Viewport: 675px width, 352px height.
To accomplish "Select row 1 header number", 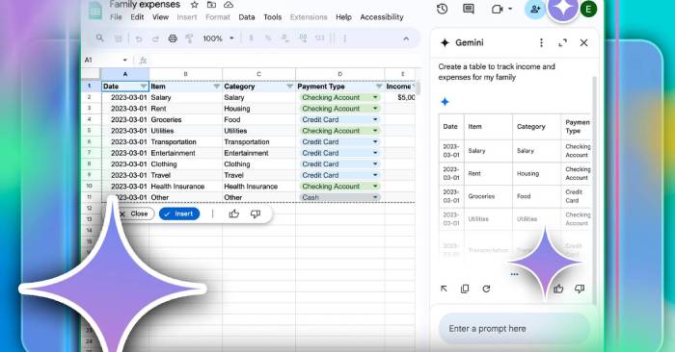I will point(90,86).
